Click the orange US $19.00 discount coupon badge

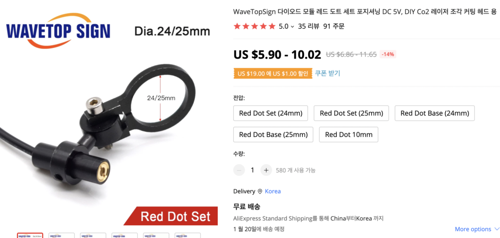click(x=272, y=73)
